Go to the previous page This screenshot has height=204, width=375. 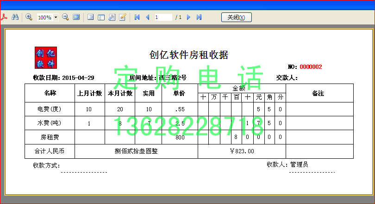tap(147, 17)
